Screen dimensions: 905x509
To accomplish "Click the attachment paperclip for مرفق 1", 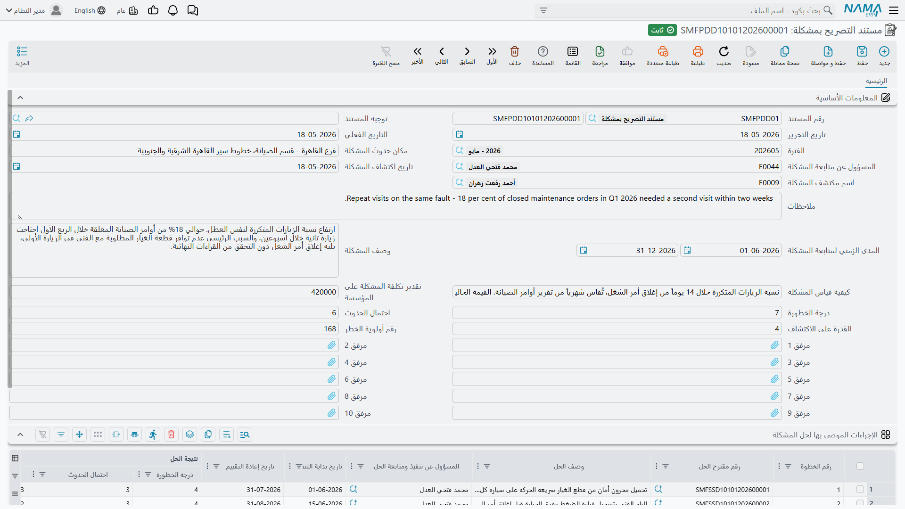I will pyautogui.click(x=774, y=345).
